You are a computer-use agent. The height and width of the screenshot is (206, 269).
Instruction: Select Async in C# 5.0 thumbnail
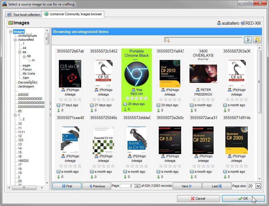point(137,140)
